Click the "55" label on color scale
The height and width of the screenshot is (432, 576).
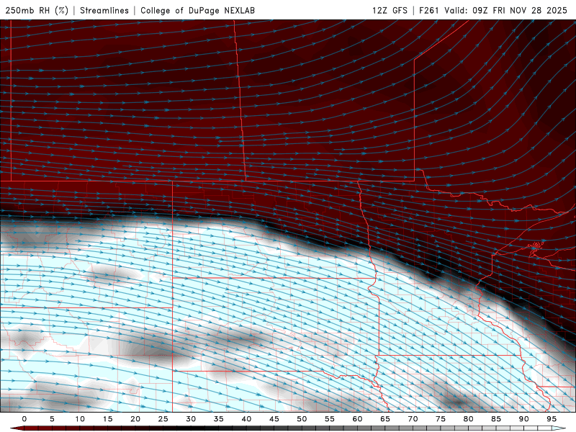329,419
